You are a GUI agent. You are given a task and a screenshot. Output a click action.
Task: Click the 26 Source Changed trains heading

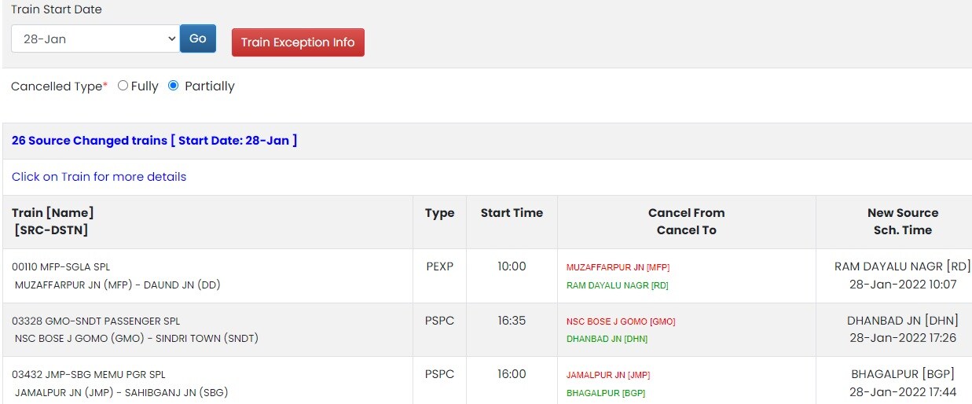point(154,141)
